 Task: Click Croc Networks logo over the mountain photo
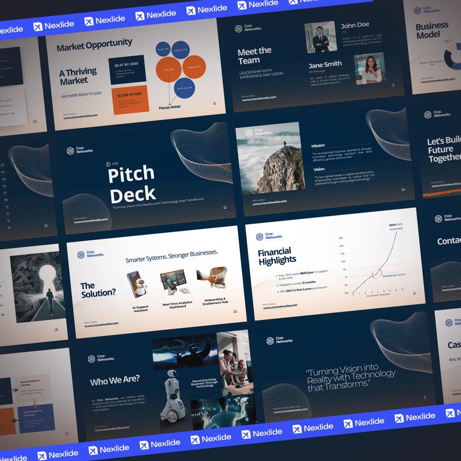pos(258,132)
